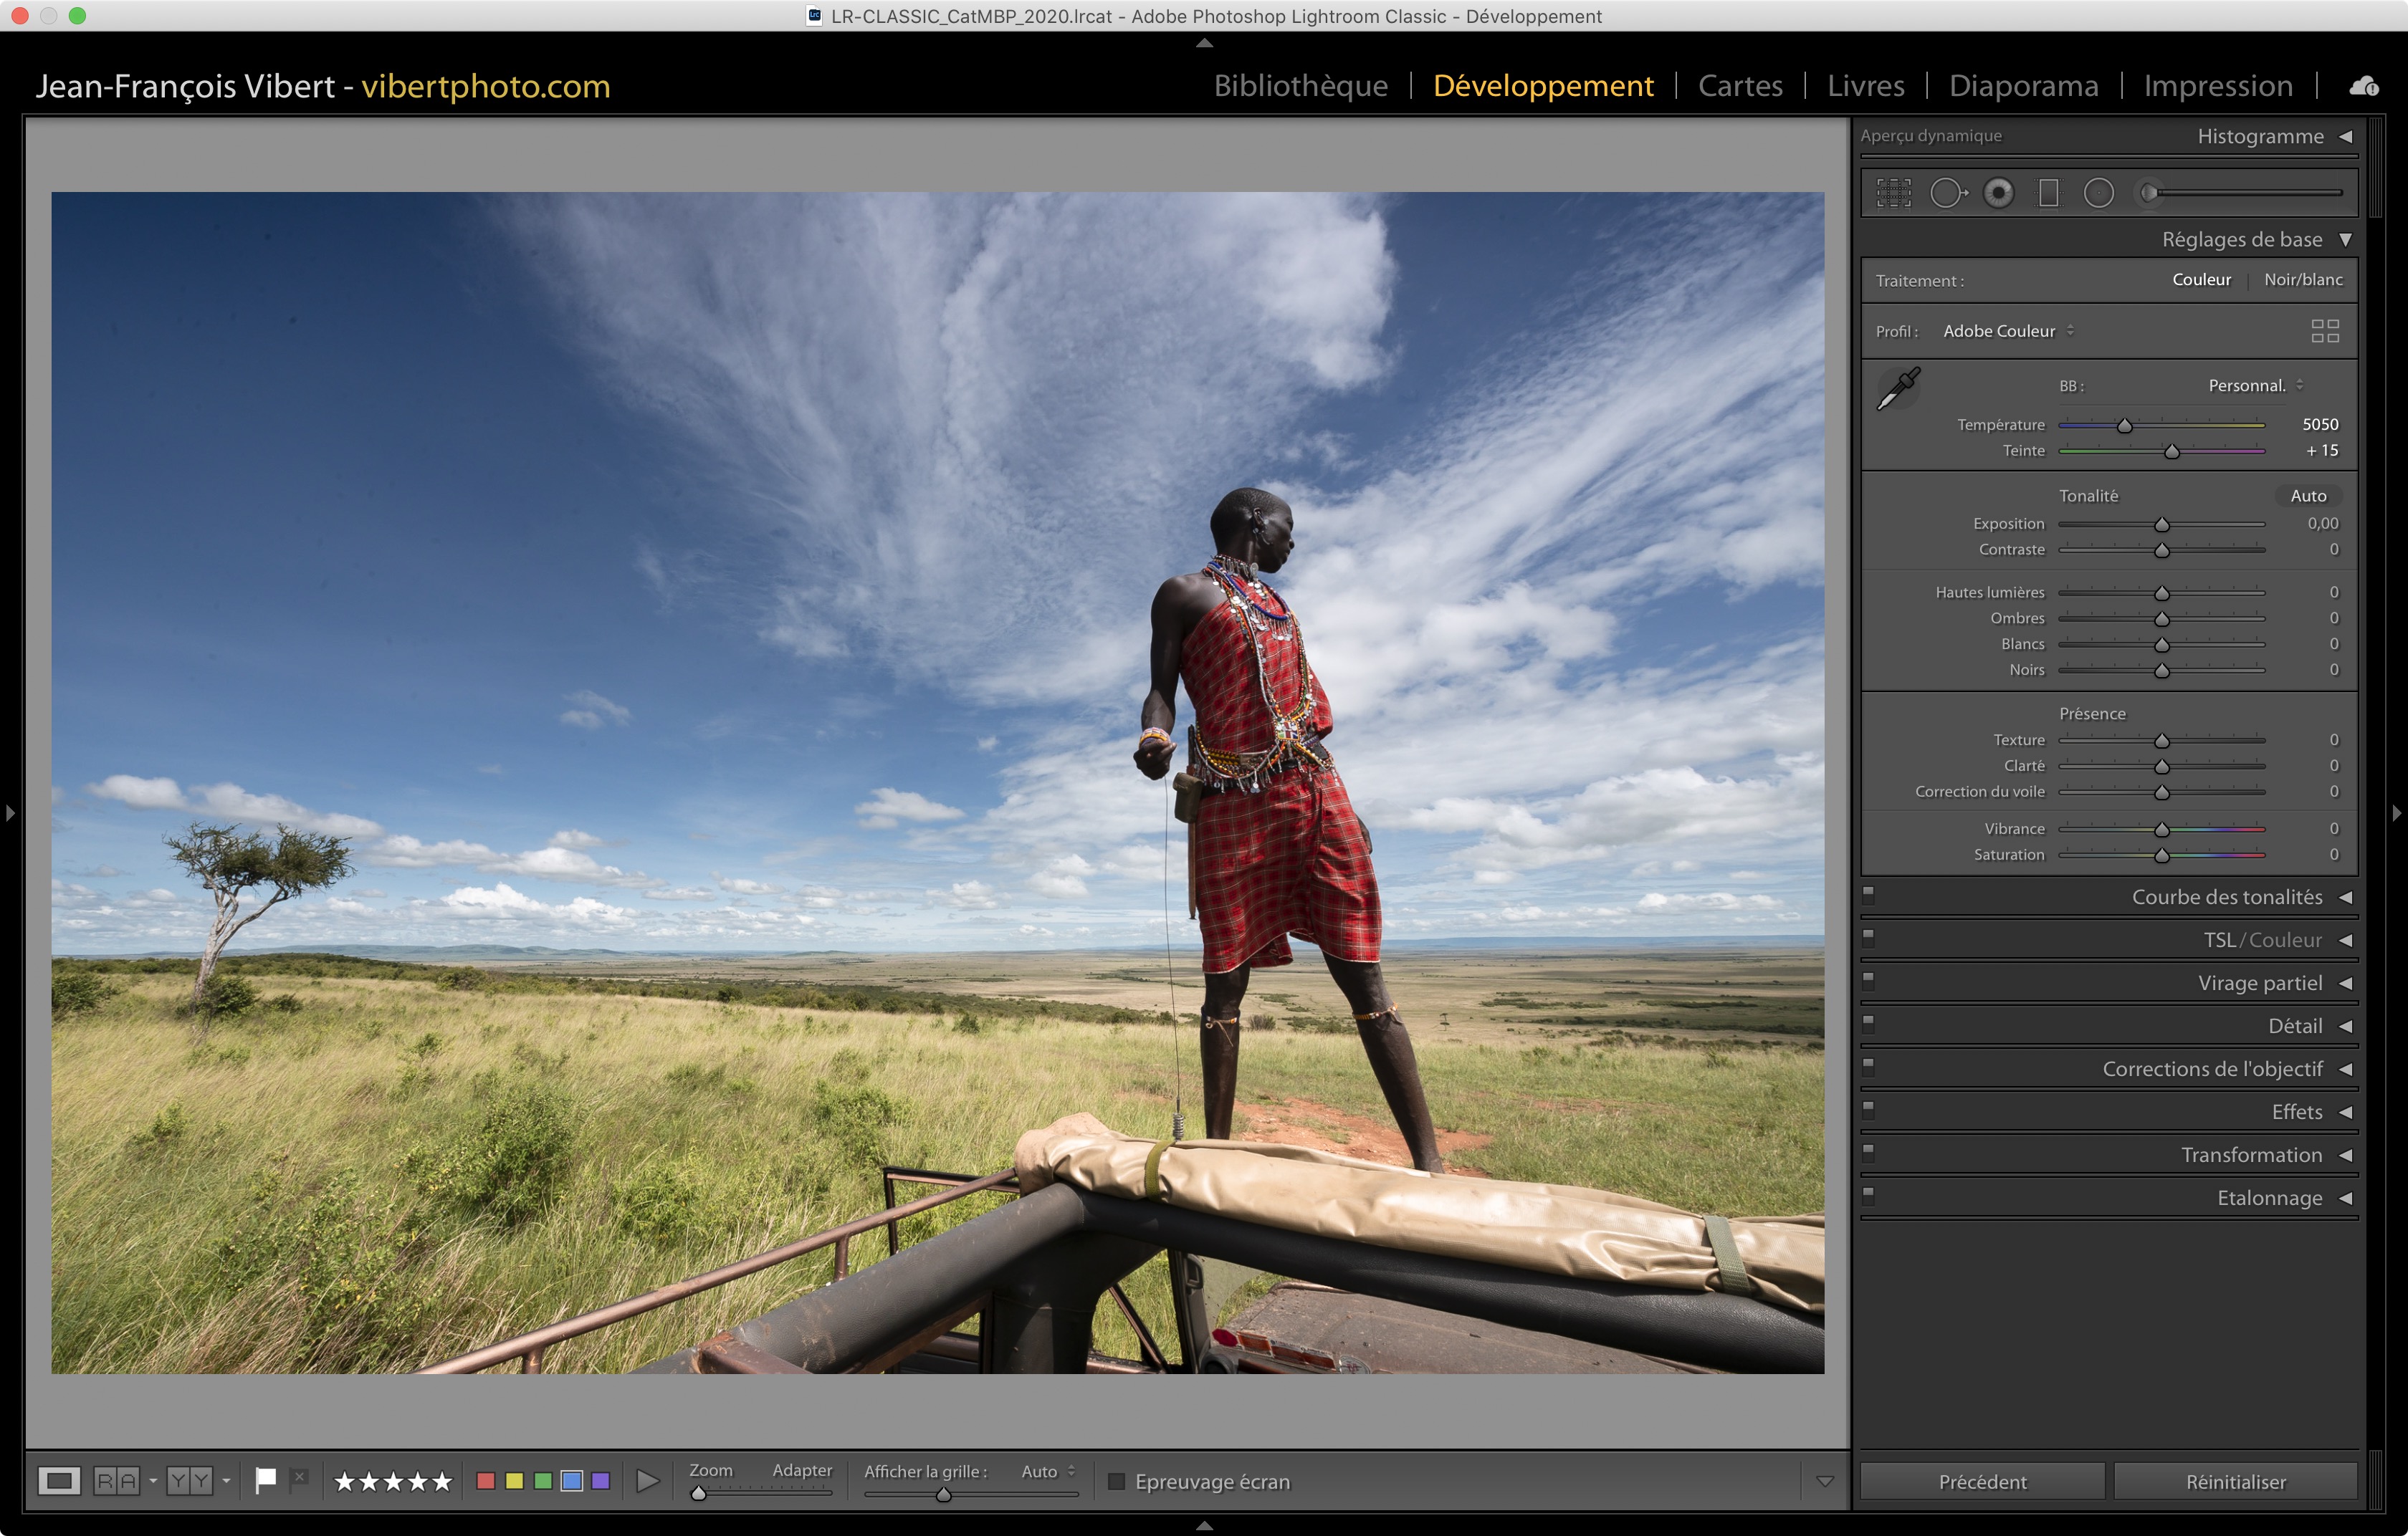Screen dimensions: 2408x1536
Task: Apply the red color label swatch
Action: point(486,1480)
